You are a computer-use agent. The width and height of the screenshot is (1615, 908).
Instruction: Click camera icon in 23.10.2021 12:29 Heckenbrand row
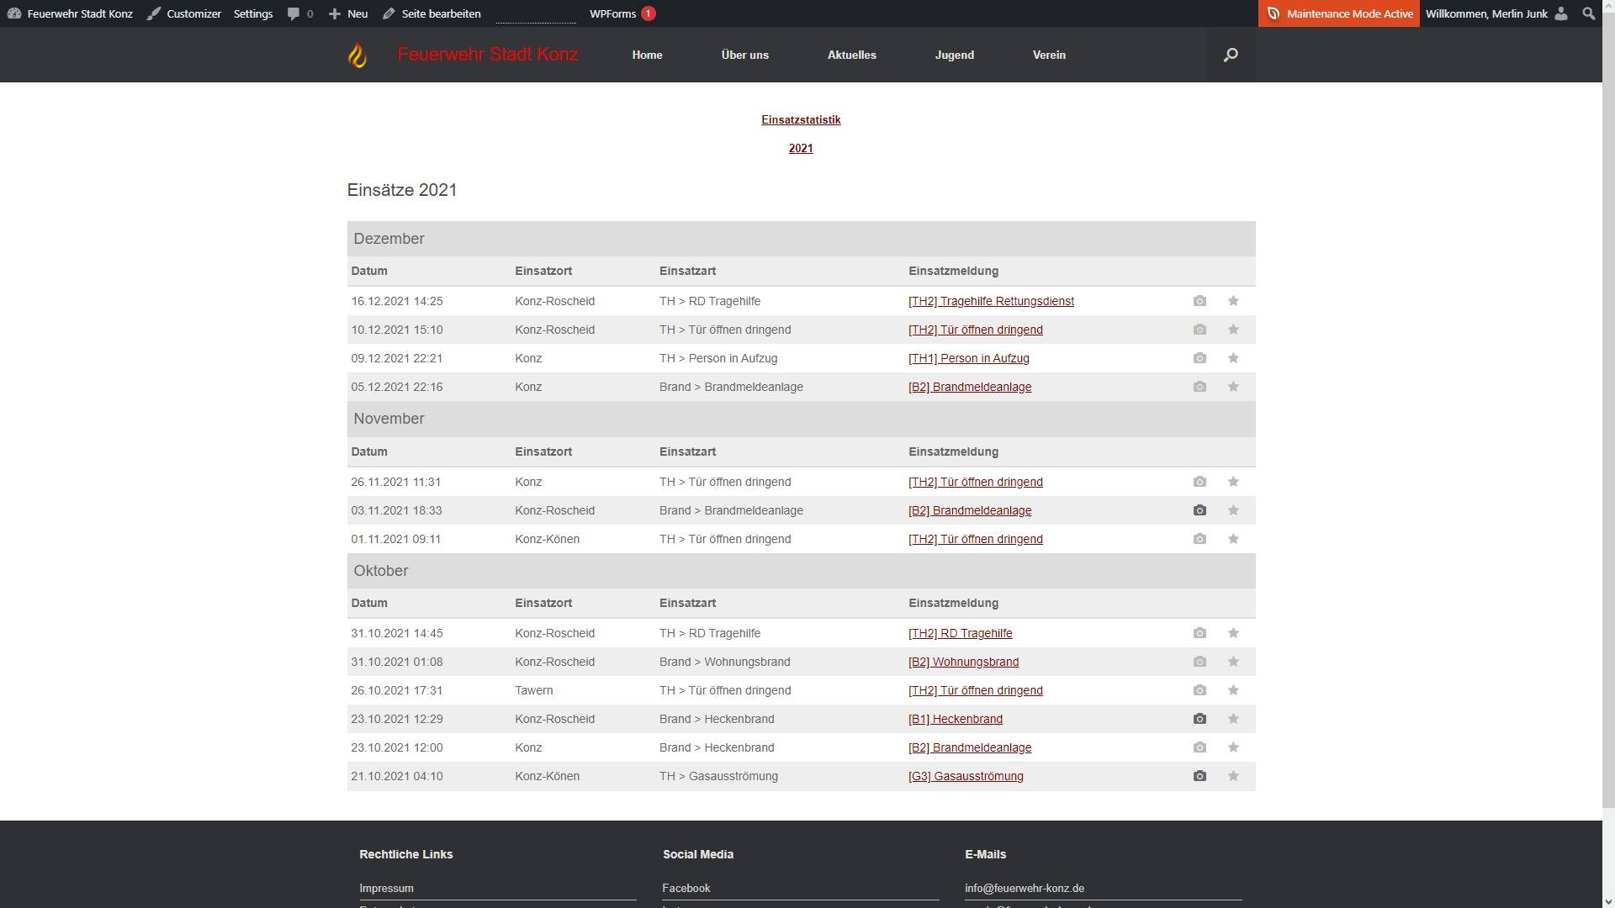[x=1199, y=719]
